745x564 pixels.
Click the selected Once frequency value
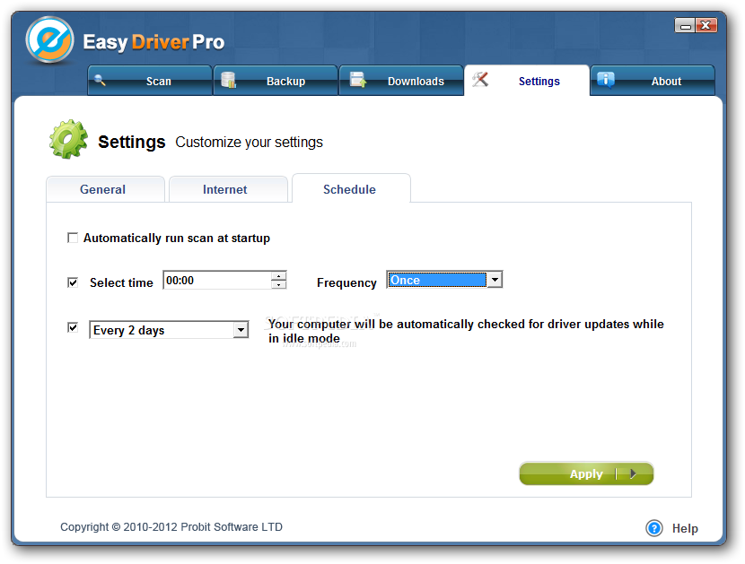coord(437,280)
